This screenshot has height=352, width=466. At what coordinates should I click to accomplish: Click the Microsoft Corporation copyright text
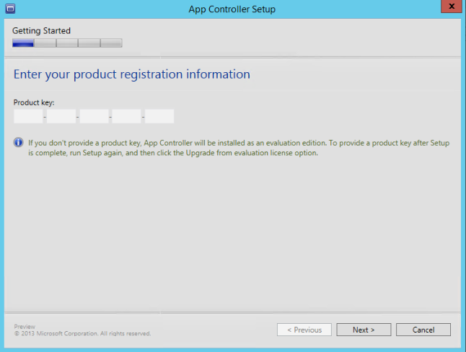pos(82,334)
